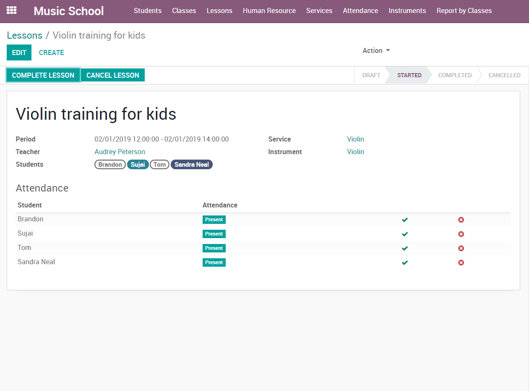
Task: Click Sujai's green checkmark icon
Action: point(405,234)
